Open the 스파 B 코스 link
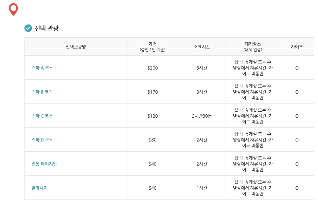Viewport: 318px width, 209px height. pos(42,92)
